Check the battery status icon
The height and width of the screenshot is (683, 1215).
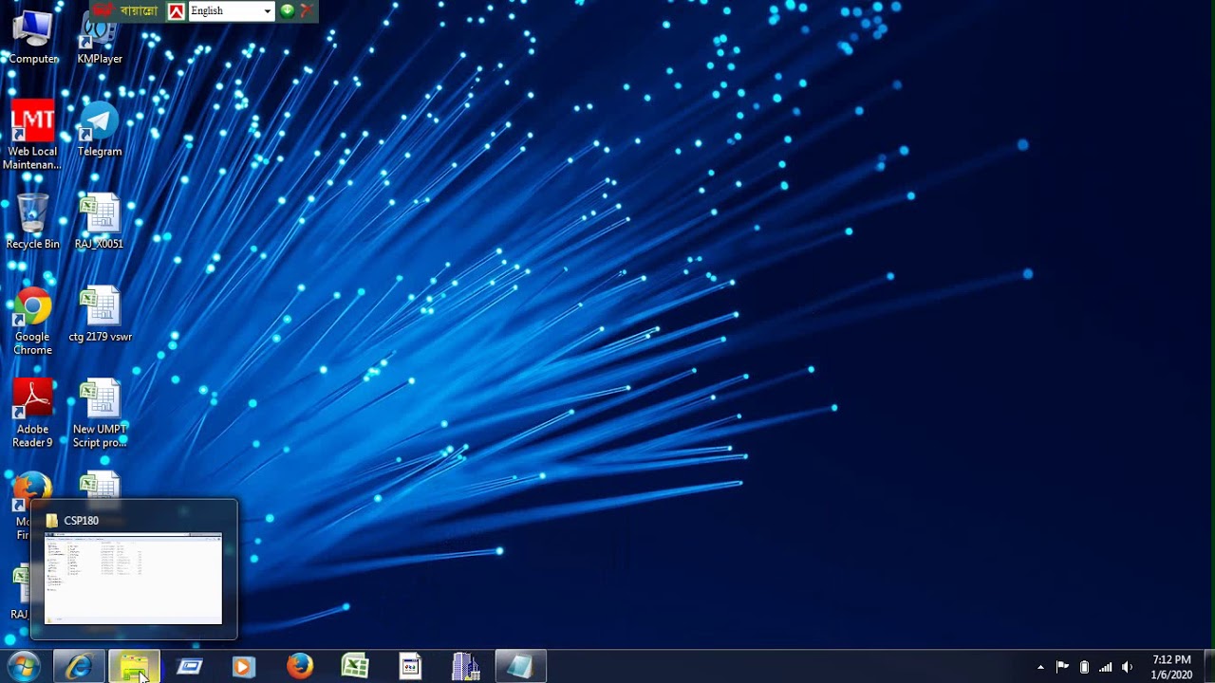(1084, 667)
